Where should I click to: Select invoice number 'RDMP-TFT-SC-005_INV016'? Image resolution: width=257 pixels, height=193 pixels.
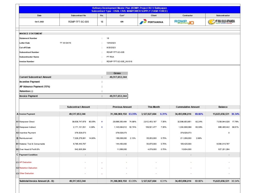tap(119, 62)
